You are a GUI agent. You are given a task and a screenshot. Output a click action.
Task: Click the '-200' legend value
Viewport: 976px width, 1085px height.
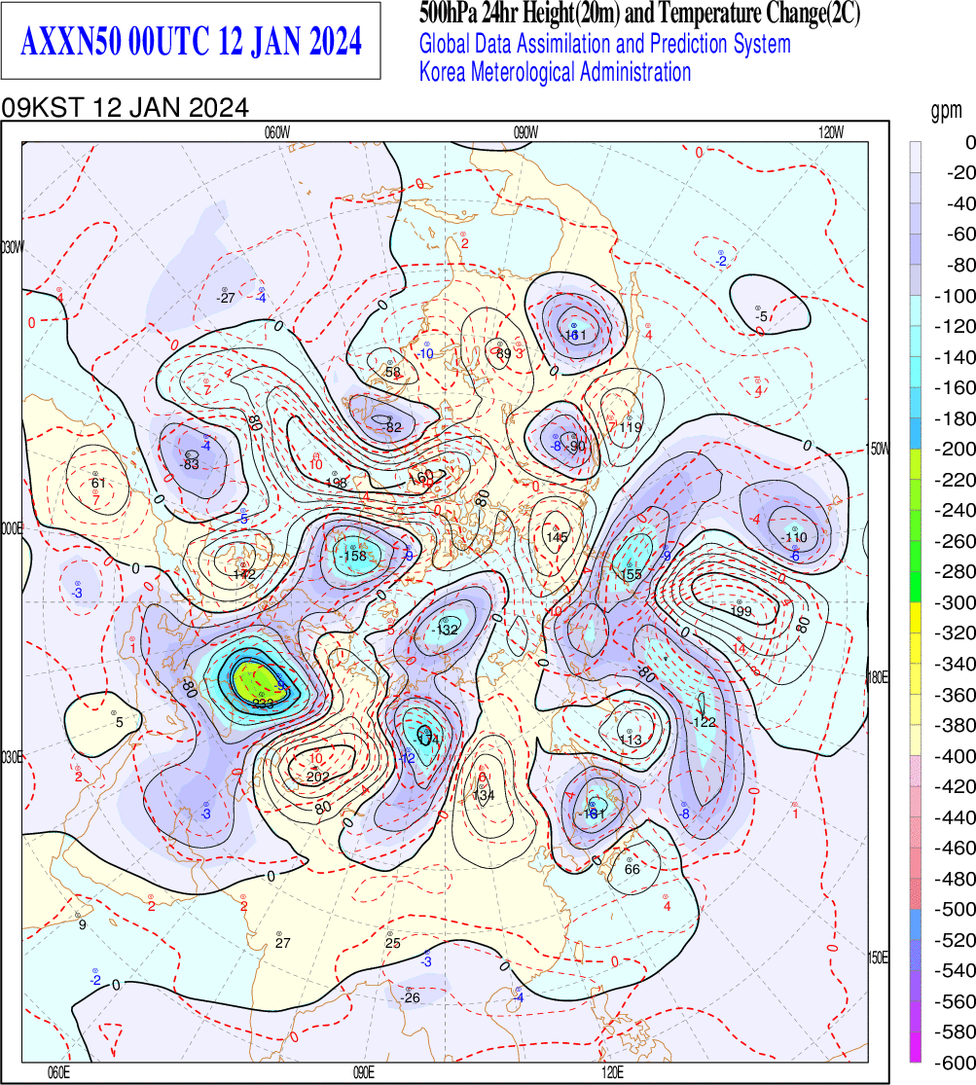[955, 450]
